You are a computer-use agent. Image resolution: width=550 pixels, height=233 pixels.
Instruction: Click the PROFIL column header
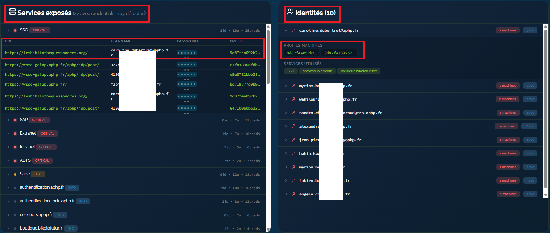click(x=236, y=41)
